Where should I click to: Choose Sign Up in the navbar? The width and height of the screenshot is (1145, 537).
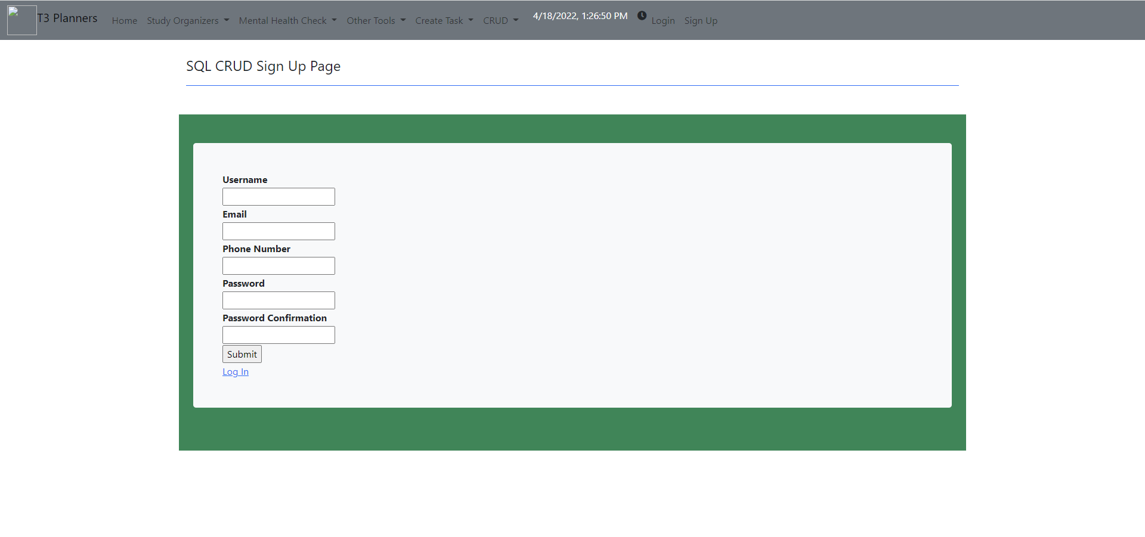[701, 20]
